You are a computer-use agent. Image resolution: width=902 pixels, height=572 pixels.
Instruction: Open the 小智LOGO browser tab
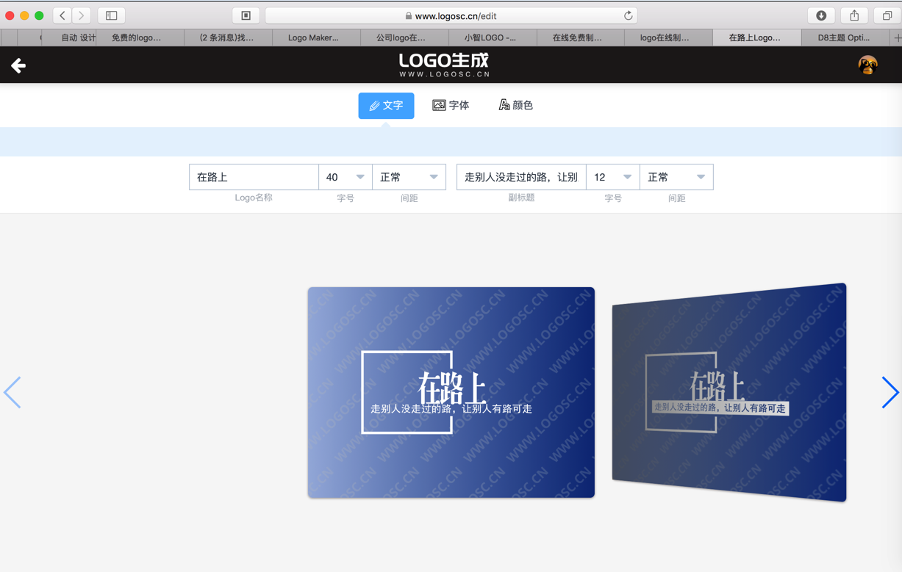[493, 37]
